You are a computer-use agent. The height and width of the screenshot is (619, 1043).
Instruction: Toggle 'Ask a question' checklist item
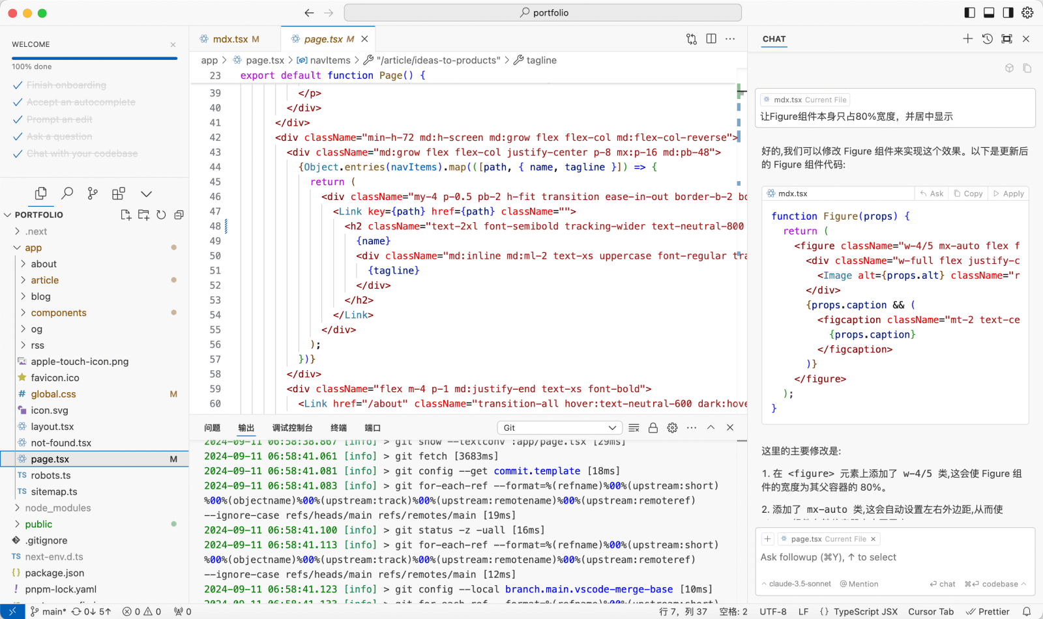pyautogui.click(x=52, y=137)
